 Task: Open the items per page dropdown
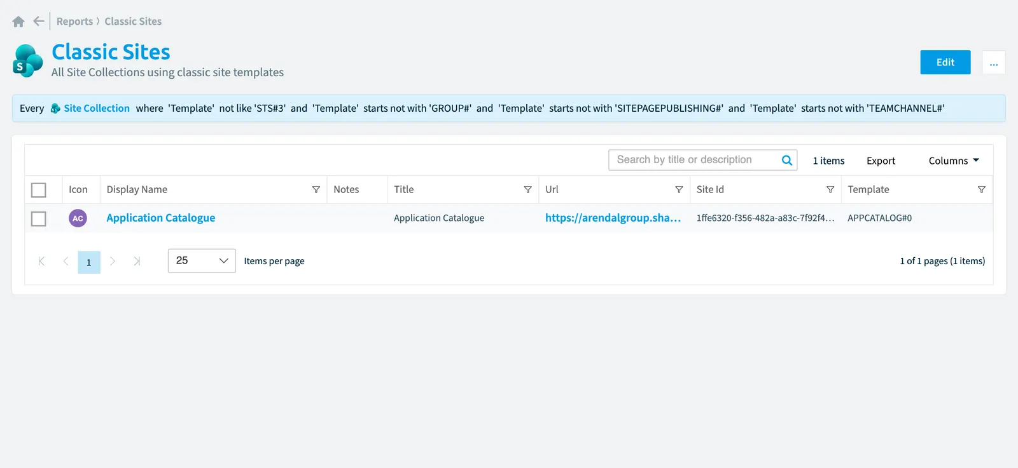click(x=202, y=261)
